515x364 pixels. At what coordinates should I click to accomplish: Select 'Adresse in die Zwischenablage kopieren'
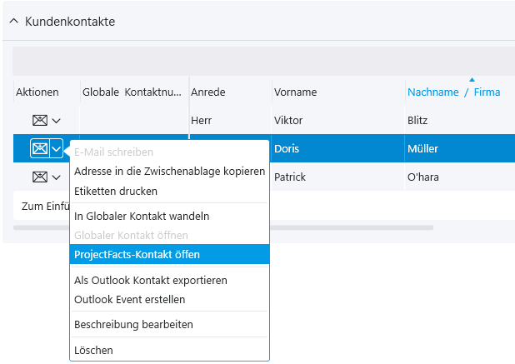(x=169, y=172)
